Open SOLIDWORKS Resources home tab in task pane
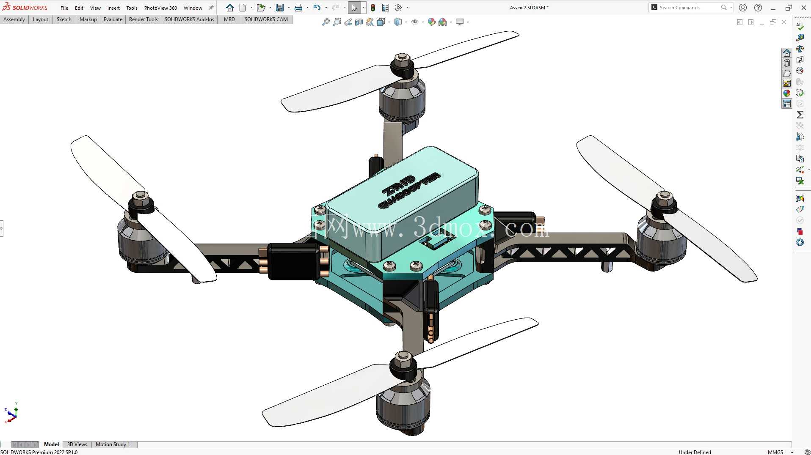Screen dimensions: 811x455 coord(787,53)
